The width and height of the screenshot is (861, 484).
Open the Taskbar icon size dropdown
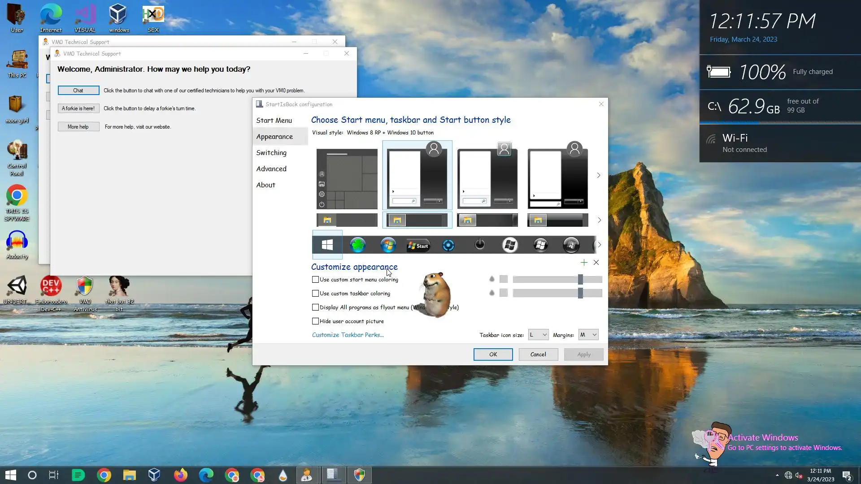point(538,335)
